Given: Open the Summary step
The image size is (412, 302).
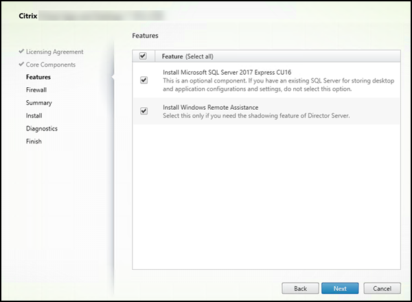Looking at the screenshot, I should point(38,103).
